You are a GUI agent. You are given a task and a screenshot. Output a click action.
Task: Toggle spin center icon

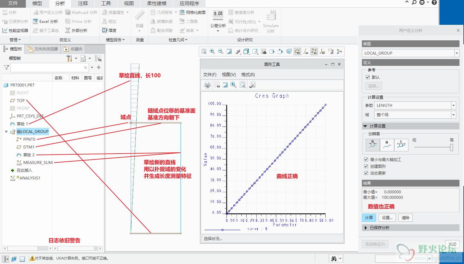[x=339, y=51]
